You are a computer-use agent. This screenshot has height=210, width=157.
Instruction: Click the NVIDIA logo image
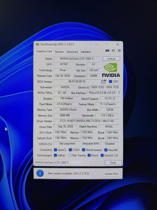pyautogui.click(x=111, y=70)
